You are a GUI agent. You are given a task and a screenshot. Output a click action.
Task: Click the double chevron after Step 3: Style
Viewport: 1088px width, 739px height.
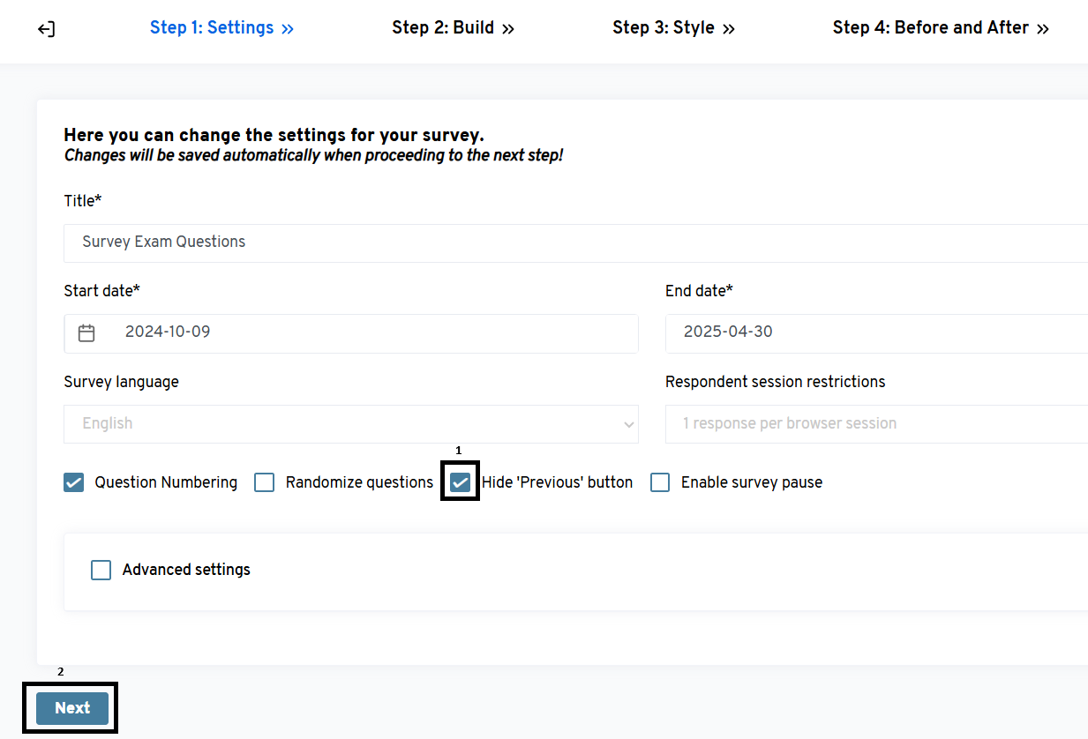729,29
